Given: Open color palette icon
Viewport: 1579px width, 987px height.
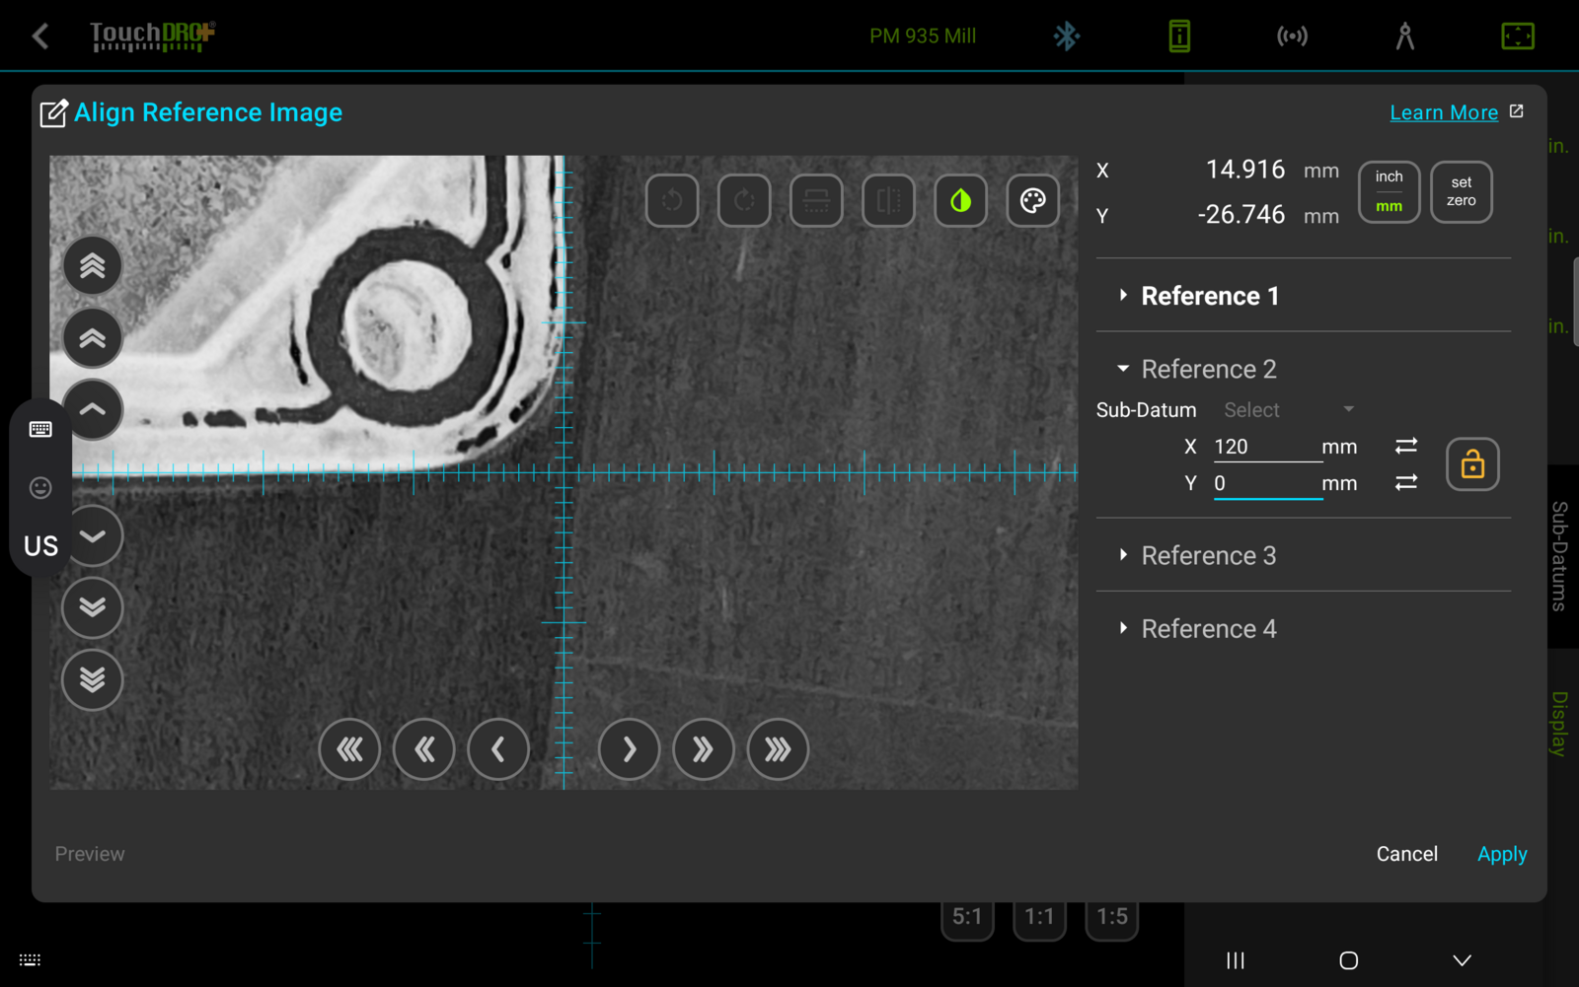Looking at the screenshot, I should click(1032, 201).
